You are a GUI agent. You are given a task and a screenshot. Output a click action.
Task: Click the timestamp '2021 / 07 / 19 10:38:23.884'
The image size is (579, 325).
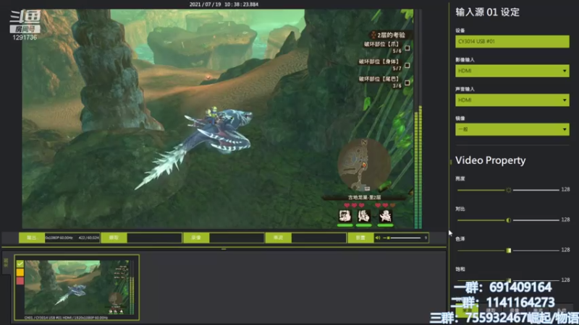(x=224, y=4)
